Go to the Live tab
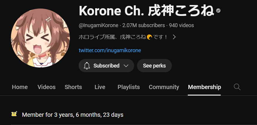 click(x=100, y=87)
